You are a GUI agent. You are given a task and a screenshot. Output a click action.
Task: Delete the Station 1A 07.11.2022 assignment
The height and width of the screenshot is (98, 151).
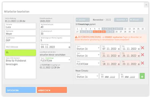point(142,48)
